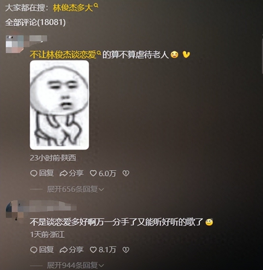Click reply icon on the 陕西 comment
Image resolution: width=263 pixels, height=270 pixels.
pyautogui.click(x=34, y=173)
